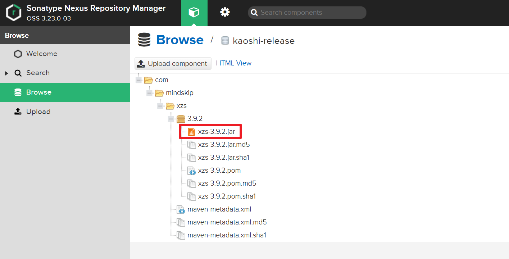Click the xzs-3.9.2.pom XML icon
The width and height of the screenshot is (509, 259).
click(191, 171)
